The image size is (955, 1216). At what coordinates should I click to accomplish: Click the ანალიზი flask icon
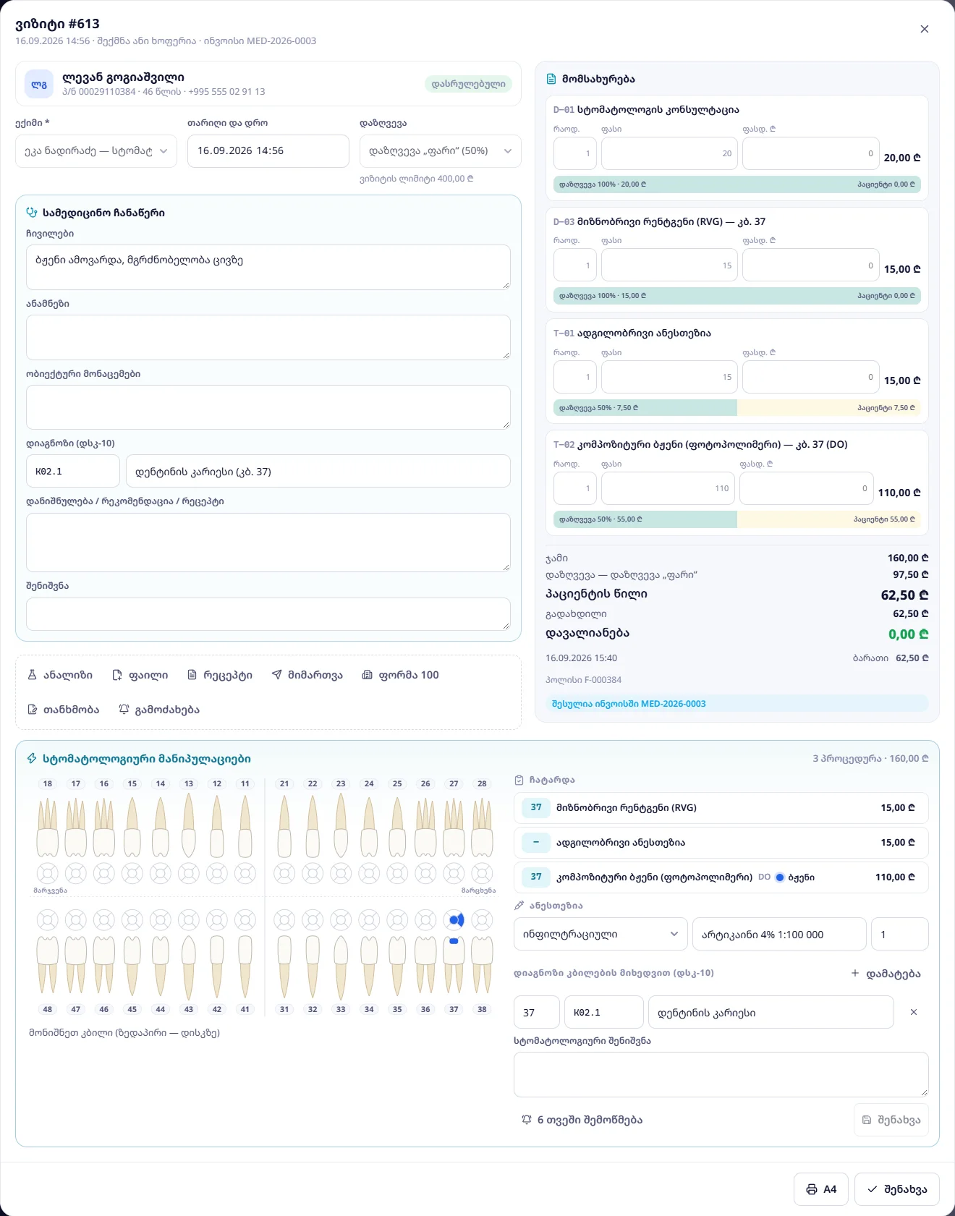pos(32,675)
